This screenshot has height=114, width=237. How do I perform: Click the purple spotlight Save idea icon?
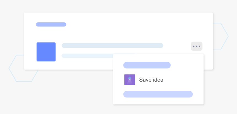(x=130, y=80)
